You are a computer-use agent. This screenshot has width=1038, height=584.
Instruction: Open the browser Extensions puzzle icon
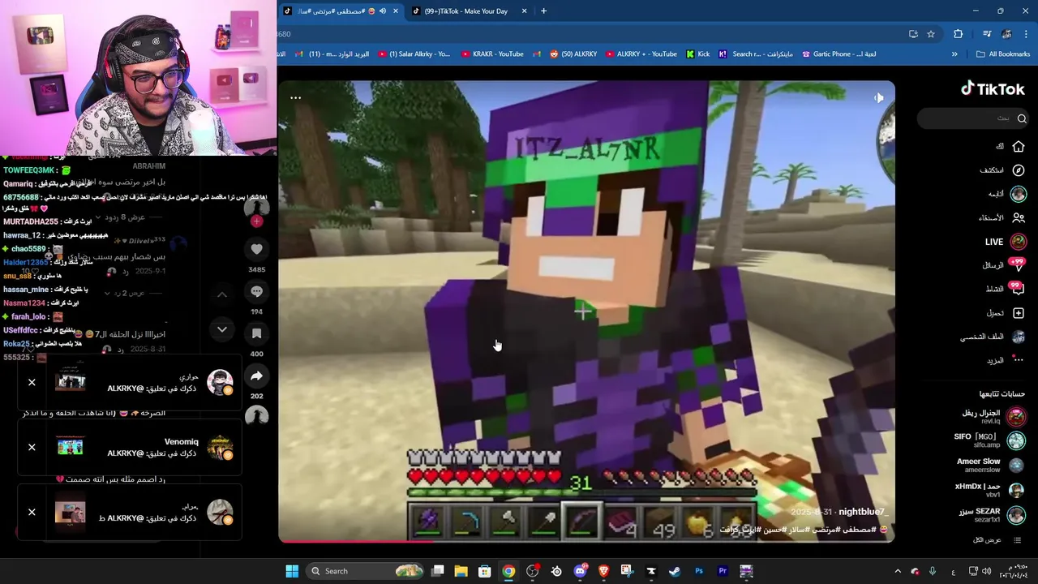coord(958,34)
